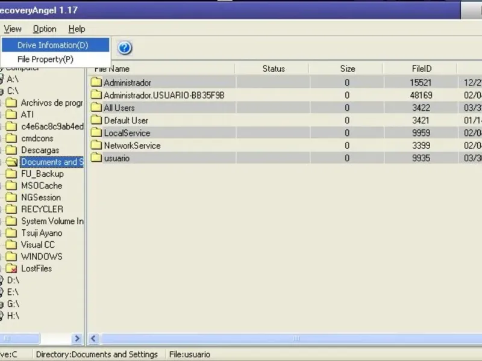Click Archivos de progr folder icon in tree
Viewport: 482px width, 361px height.
11,102
